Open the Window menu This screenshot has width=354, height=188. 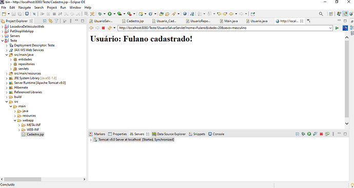(x=75, y=8)
